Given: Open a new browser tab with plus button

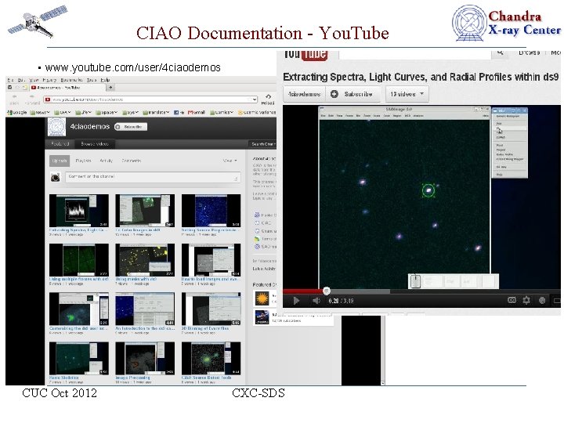Looking at the screenshot, I should 110,87.
